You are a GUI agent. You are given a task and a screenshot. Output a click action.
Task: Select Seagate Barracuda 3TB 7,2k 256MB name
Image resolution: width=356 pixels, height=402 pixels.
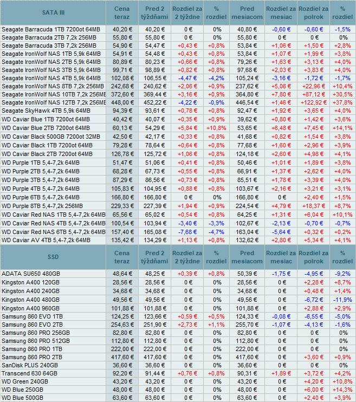49,46
